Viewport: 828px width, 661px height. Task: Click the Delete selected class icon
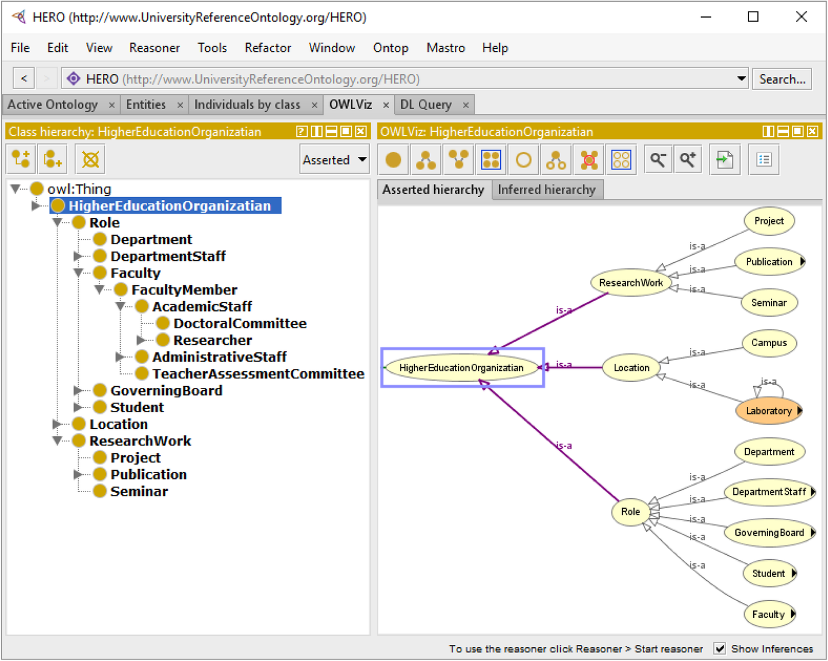(x=90, y=159)
